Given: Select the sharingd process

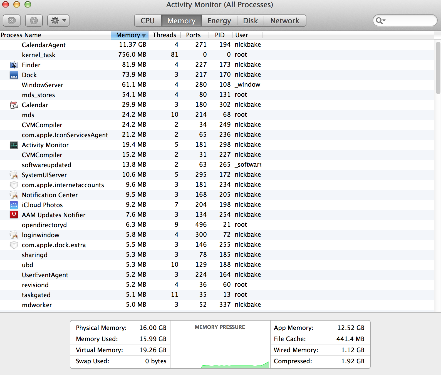Looking at the screenshot, I should click(217, 255).
